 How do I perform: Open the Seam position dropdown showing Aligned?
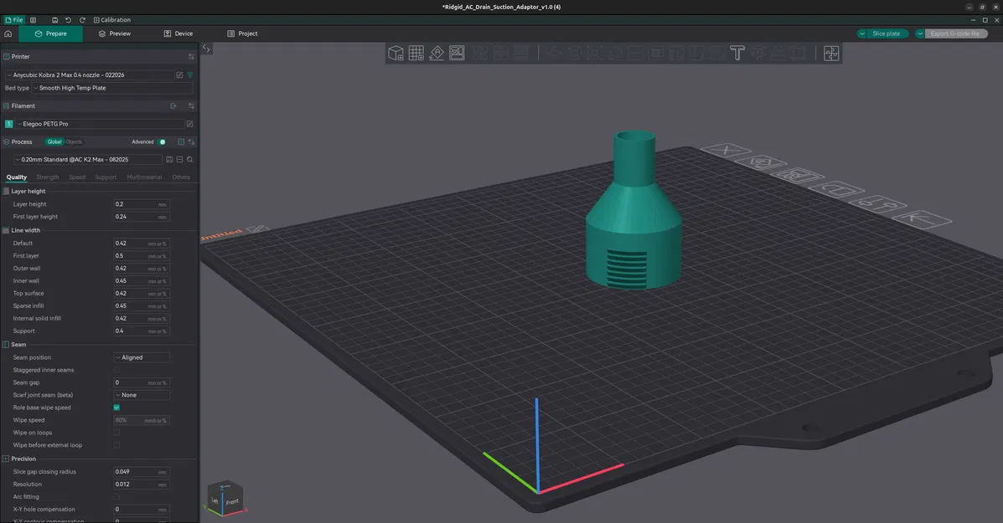click(141, 356)
